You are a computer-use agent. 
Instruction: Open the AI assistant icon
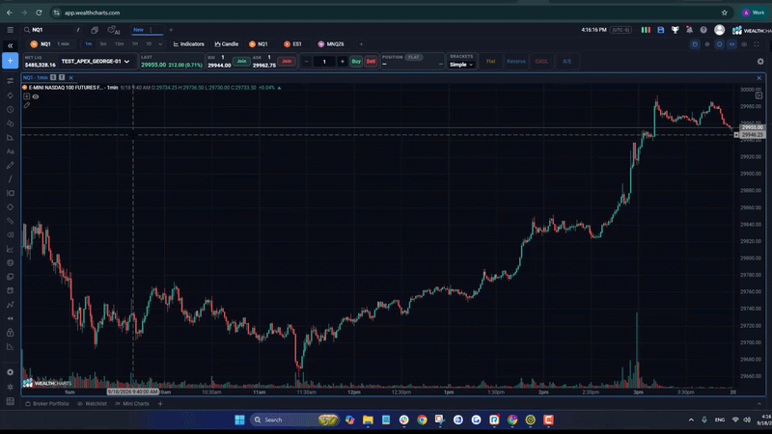pos(114,30)
